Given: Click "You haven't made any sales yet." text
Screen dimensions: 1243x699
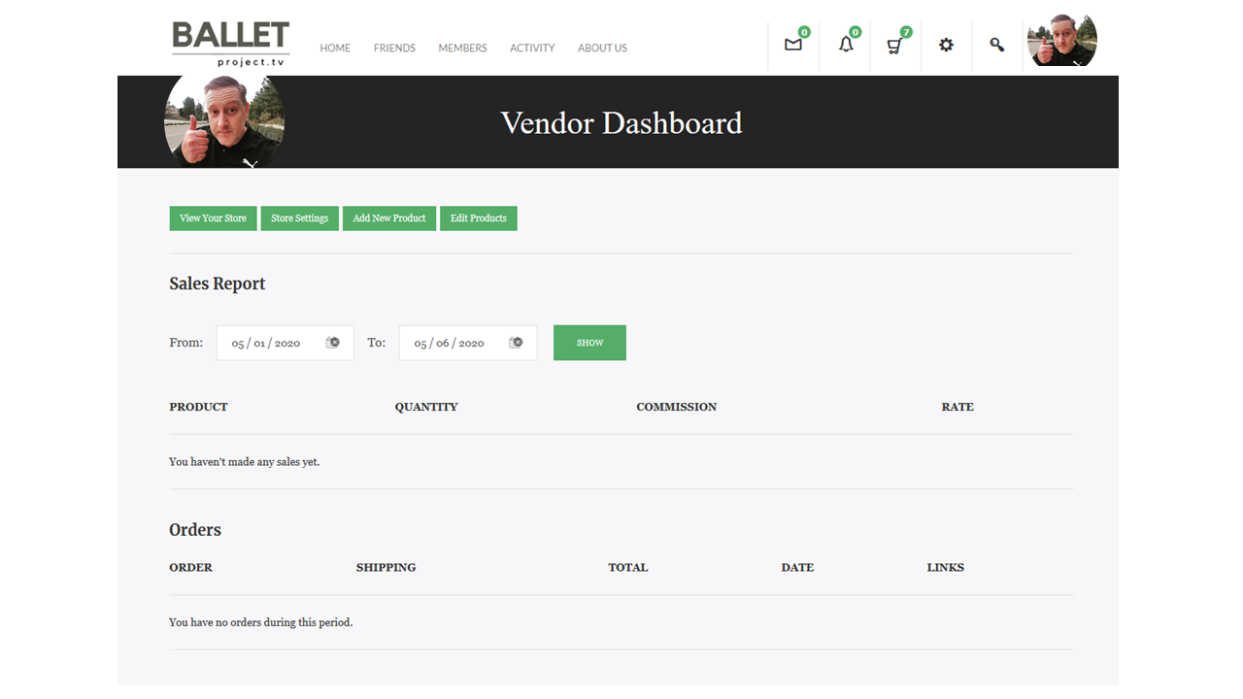Looking at the screenshot, I should 245,462.
